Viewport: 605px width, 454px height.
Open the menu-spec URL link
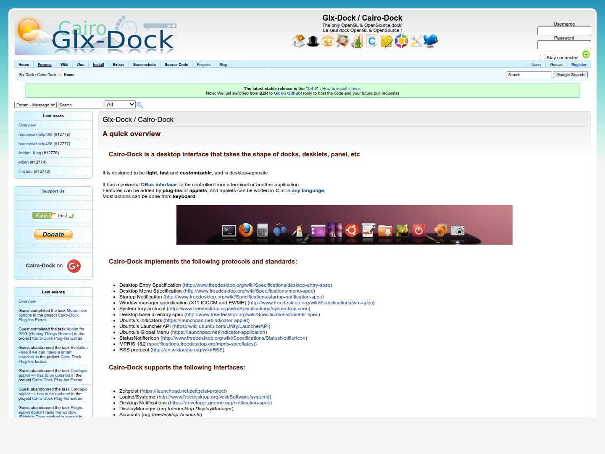pos(249,291)
